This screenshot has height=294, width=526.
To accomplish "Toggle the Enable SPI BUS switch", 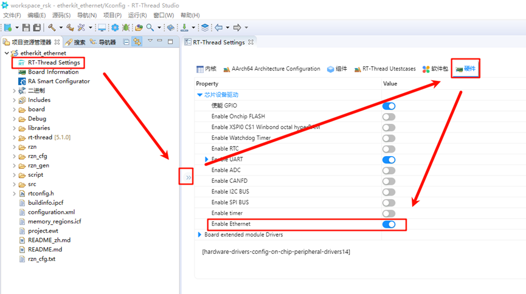I will pyautogui.click(x=389, y=202).
